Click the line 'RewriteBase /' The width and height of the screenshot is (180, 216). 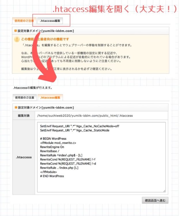click(x=50, y=151)
